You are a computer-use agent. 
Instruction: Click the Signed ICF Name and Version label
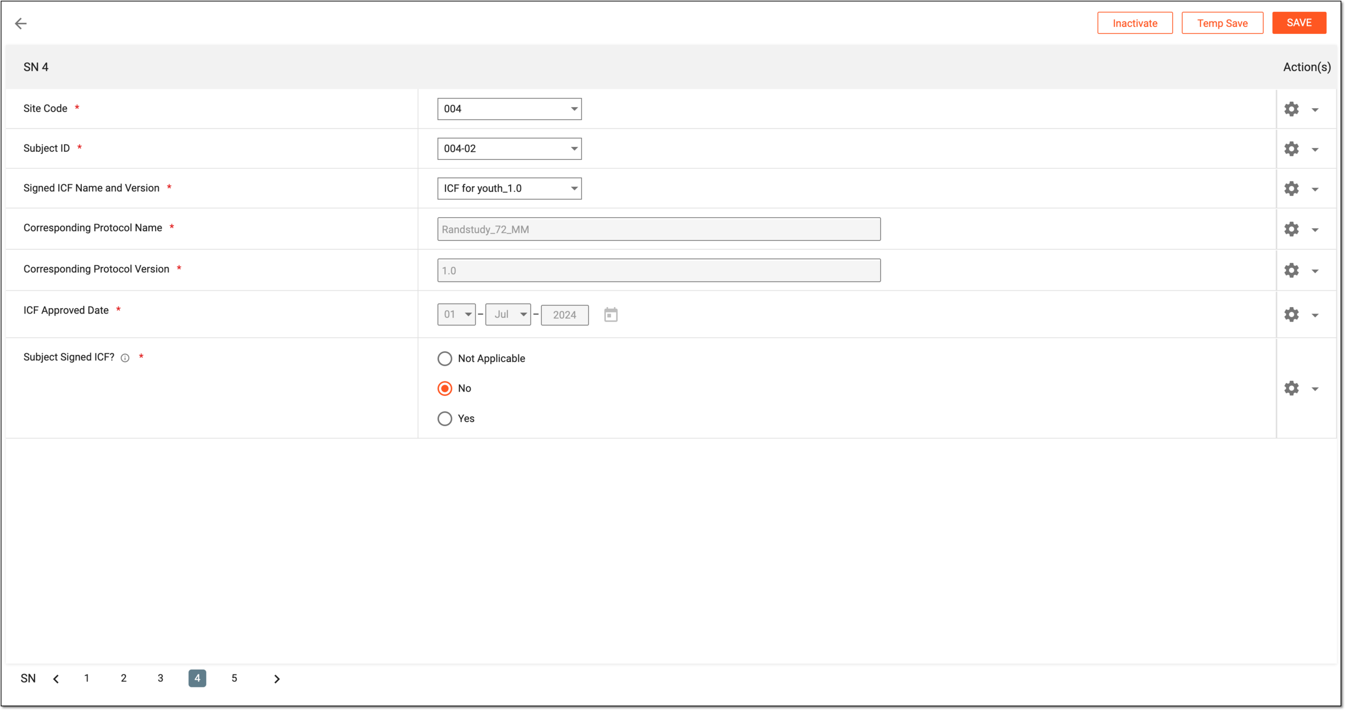[x=91, y=188]
